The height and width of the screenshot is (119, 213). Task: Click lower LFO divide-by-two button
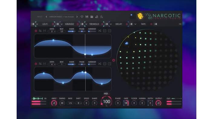[105, 64]
